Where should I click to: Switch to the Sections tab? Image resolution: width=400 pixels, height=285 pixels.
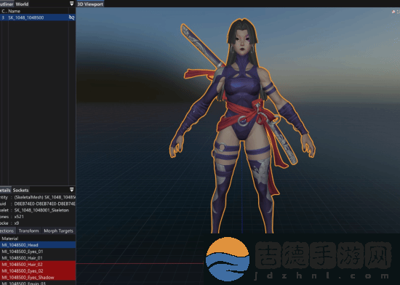tap(7, 230)
